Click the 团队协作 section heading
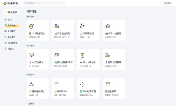Image resolution: width=176 pixels, height=106 pixels. [x=31, y=16]
